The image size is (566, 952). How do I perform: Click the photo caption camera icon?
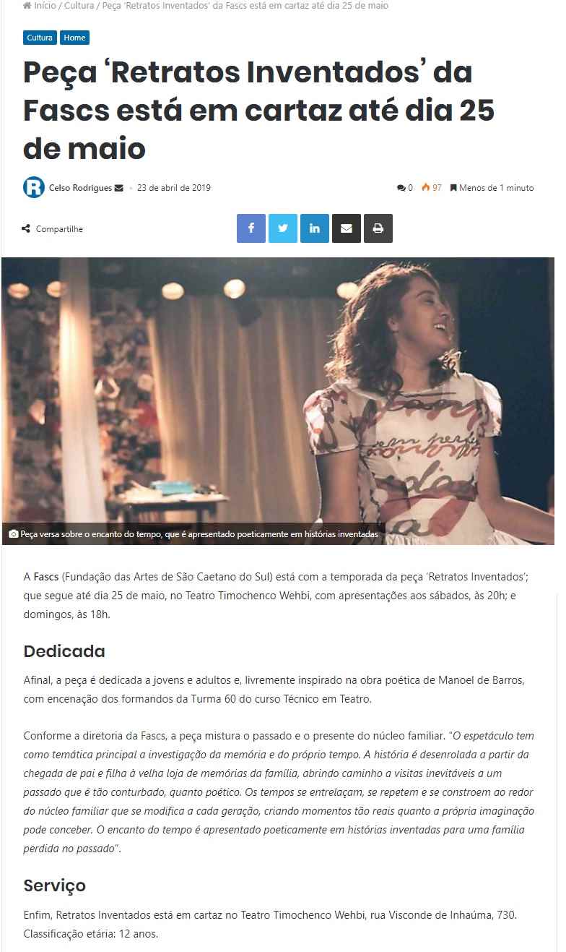click(13, 534)
